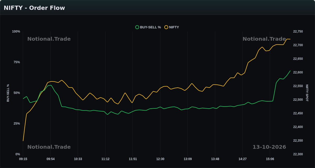Screen dimensions: 315x168
Task: Click the 22,500 price axis label
Action: tap(298, 100)
